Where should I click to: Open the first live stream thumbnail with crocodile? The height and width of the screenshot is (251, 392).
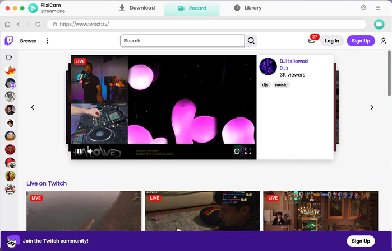(x=84, y=211)
